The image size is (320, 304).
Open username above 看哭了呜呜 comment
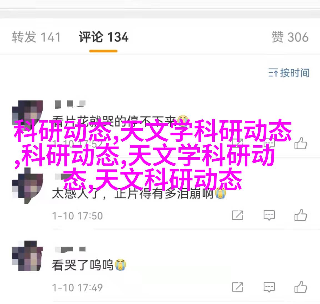pos(70,249)
